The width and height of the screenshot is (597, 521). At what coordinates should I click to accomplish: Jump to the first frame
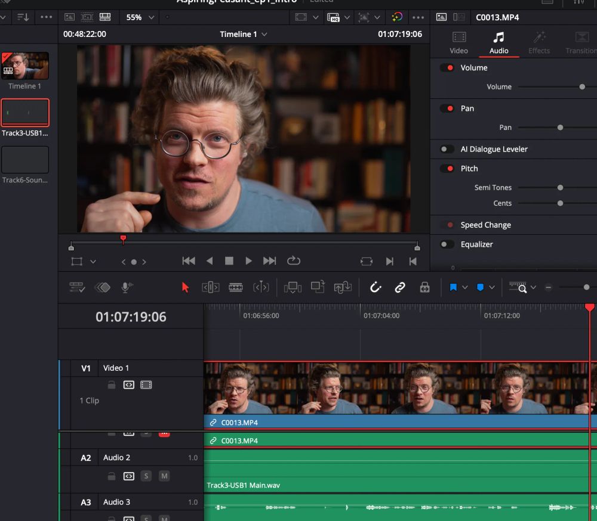[x=189, y=261]
